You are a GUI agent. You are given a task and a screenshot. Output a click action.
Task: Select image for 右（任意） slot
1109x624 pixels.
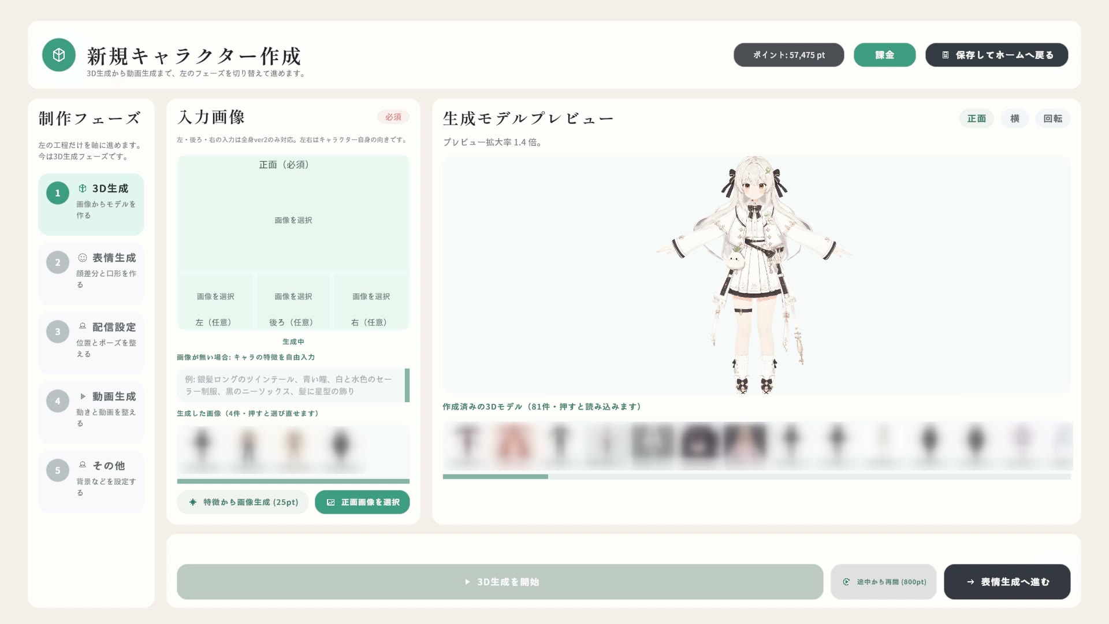(x=371, y=302)
